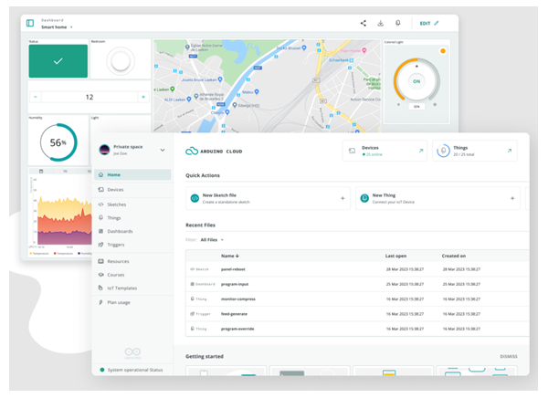Click the EDIT dashboard button
Image resolution: width=548 pixels, height=398 pixels.
[429, 23]
